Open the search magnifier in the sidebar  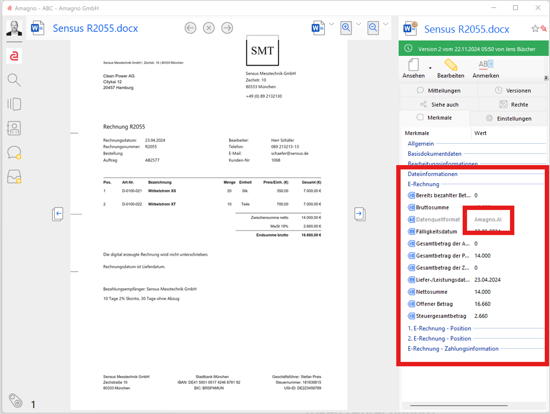[x=14, y=80]
